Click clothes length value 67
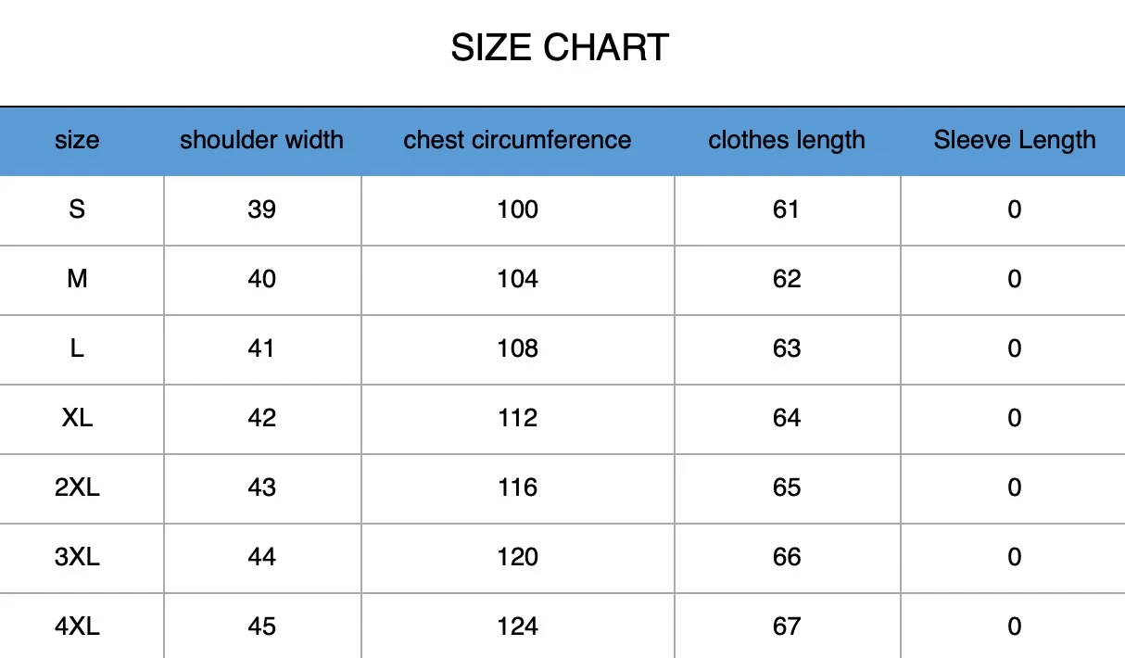Image resolution: width=1125 pixels, height=658 pixels. click(x=786, y=626)
